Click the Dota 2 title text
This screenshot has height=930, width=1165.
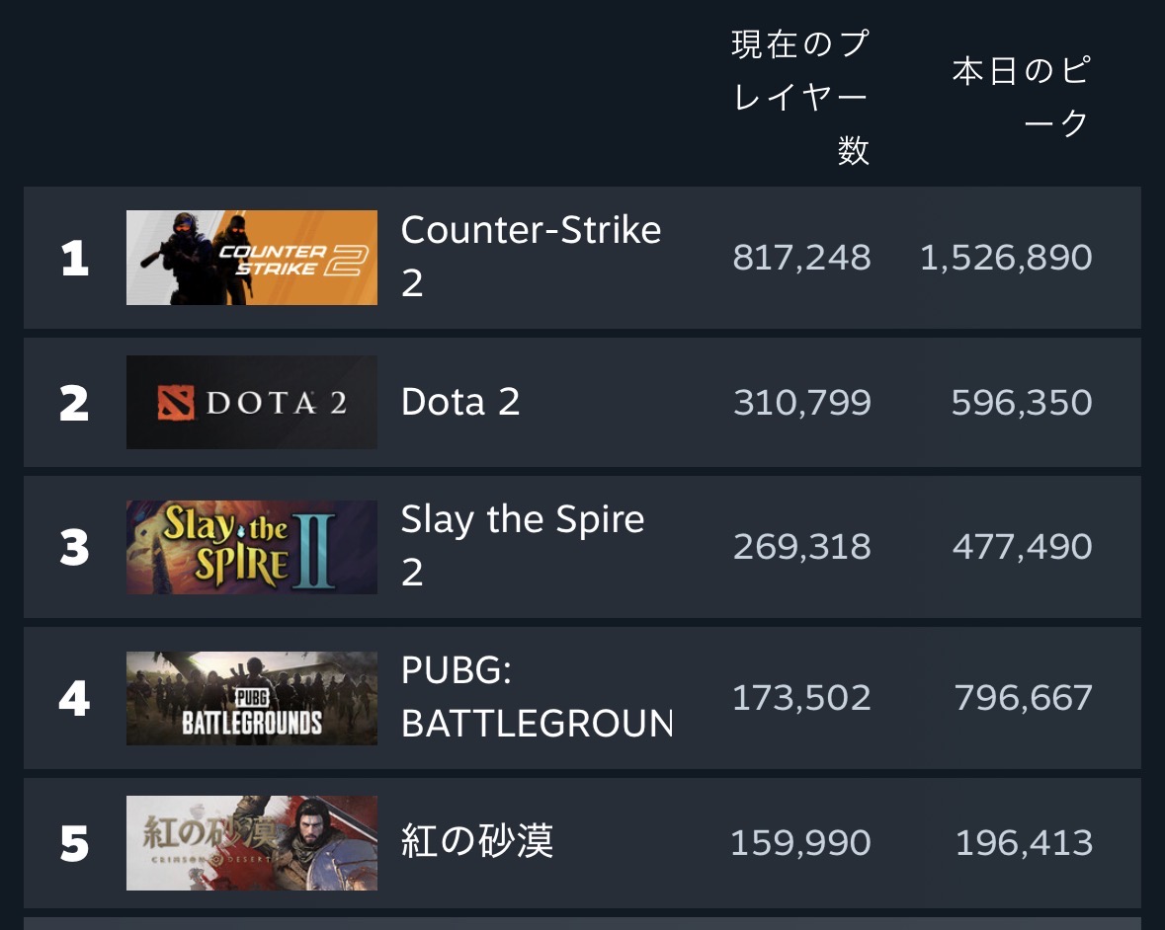pyautogui.click(x=460, y=403)
